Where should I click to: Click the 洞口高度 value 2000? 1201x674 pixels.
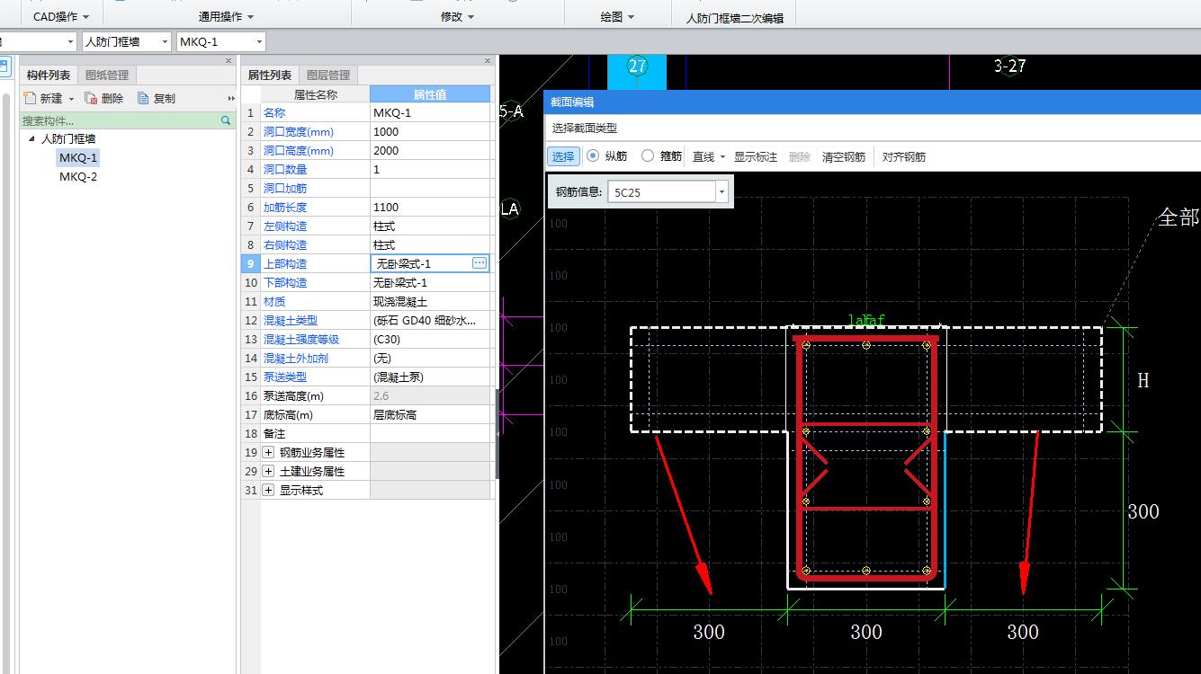pyautogui.click(x=430, y=150)
